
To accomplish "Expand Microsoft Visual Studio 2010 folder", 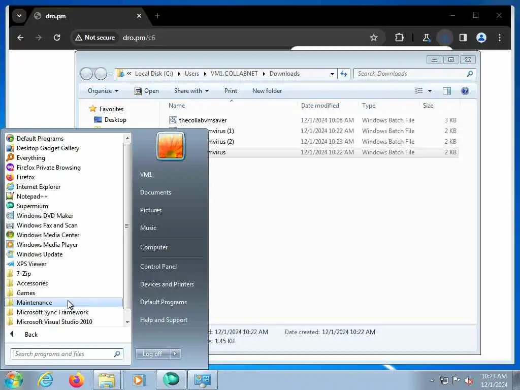I will tap(54, 321).
